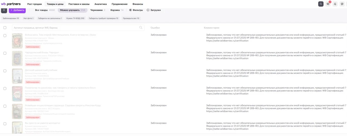Switch to the Можно улучшить tab

pos(72,10)
